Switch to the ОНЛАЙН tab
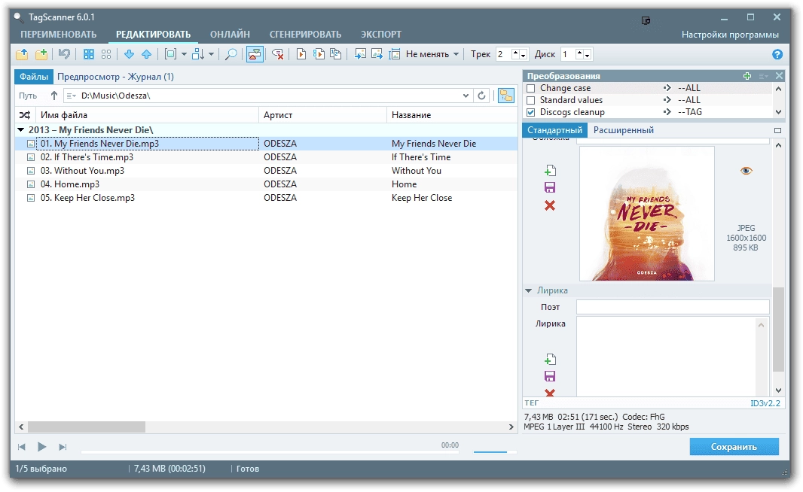The width and height of the screenshot is (803, 492). 230,35
